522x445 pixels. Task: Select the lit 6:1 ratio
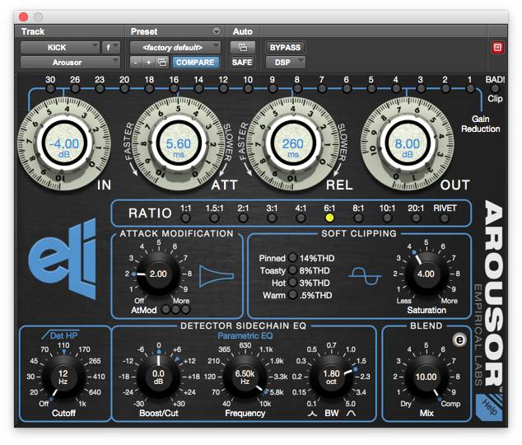pos(329,218)
